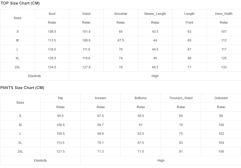Screen dimensions: 241x168
Task: Select the Outseam column header
Action: 221,98
